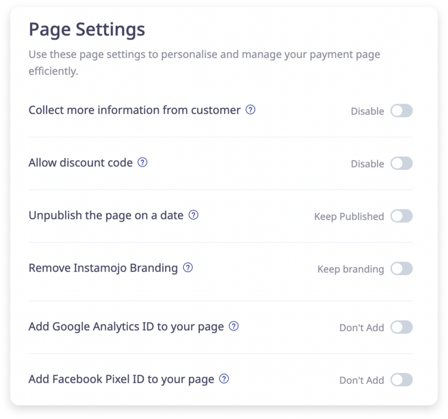
Task: Switch on Remove Instamojo Branding toggle
Action: point(401,269)
